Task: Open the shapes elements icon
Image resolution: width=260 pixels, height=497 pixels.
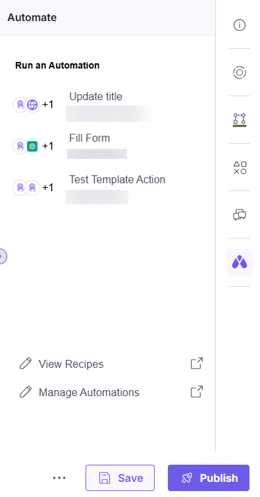Action: 240,167
